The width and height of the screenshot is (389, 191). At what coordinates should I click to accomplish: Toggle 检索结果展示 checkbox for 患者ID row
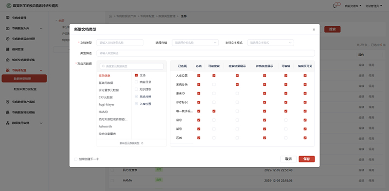[237, 94]
